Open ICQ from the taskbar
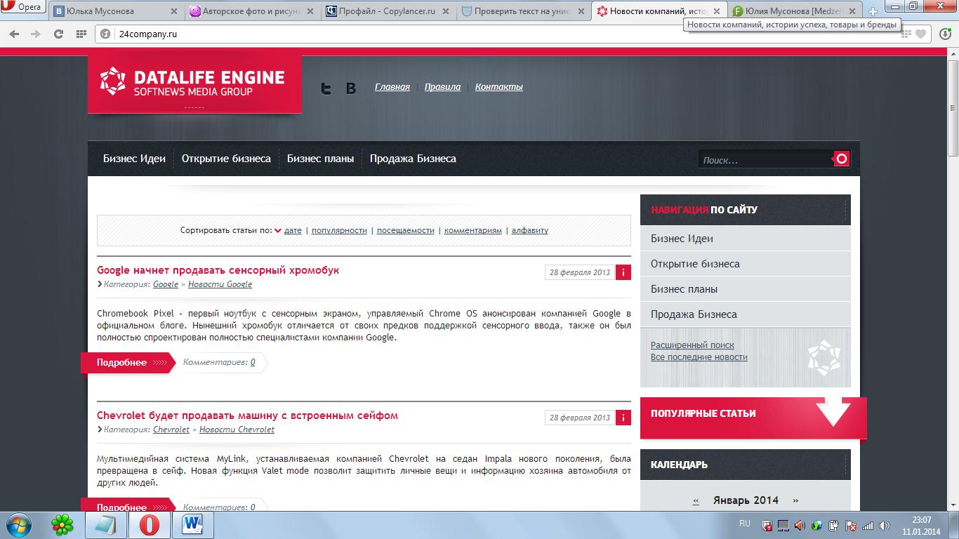 [62, 525]
